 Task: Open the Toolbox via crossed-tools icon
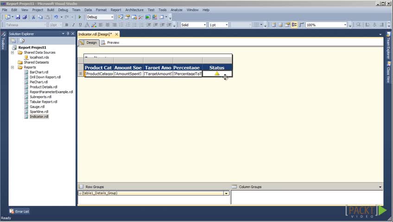click(x=141, y=17)
